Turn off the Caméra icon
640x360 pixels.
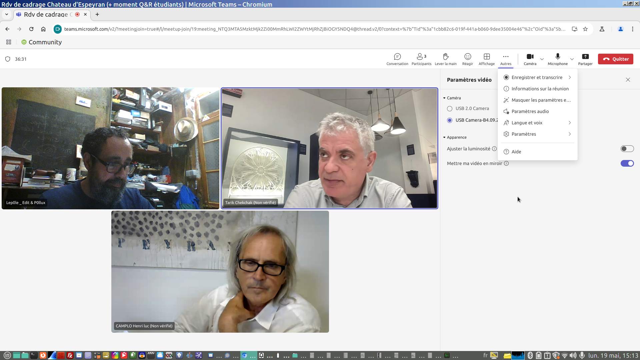point(530,57)
